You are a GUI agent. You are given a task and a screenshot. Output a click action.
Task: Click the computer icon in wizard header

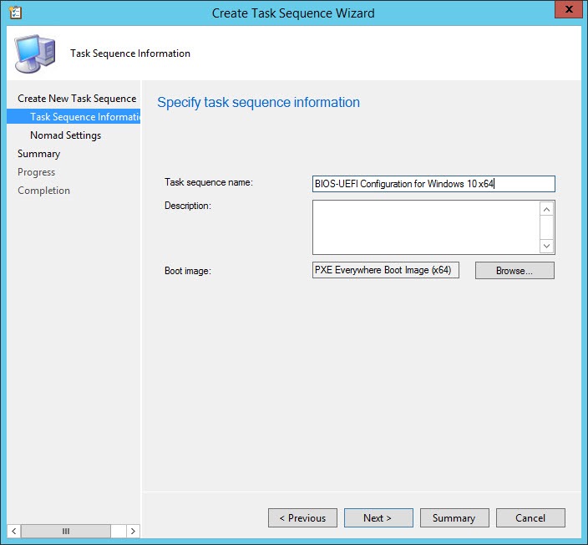pyautogui.click(x=35, y=53)
